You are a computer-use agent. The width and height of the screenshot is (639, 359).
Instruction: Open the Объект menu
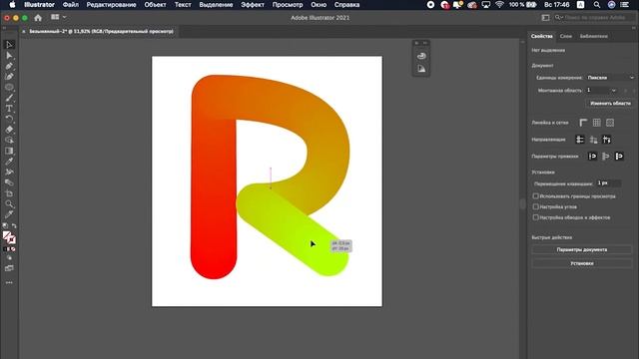(x=155, y=5)
